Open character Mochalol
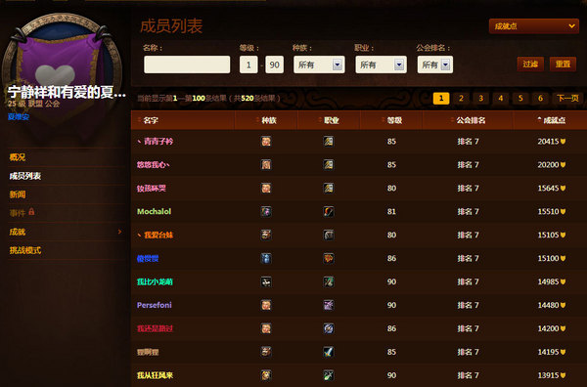587x387 pixels. pos(154,212)
